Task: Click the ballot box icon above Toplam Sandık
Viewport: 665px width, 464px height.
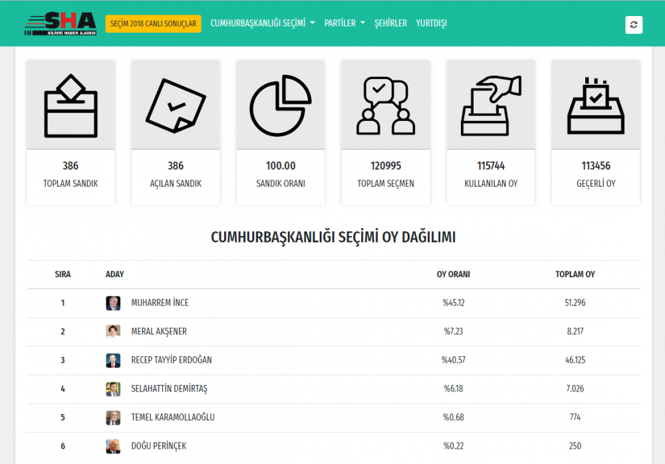Action: [70, 105]
